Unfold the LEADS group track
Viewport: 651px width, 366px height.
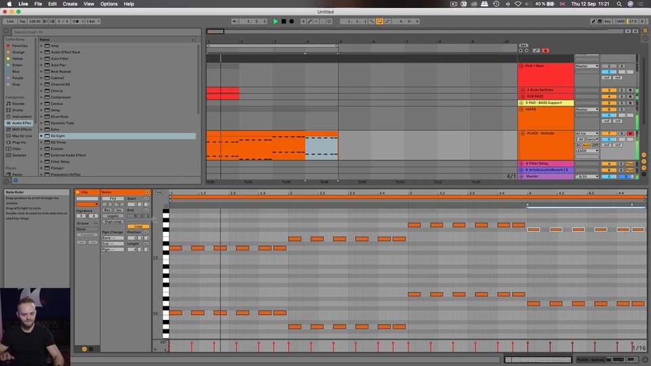point(521,109)
